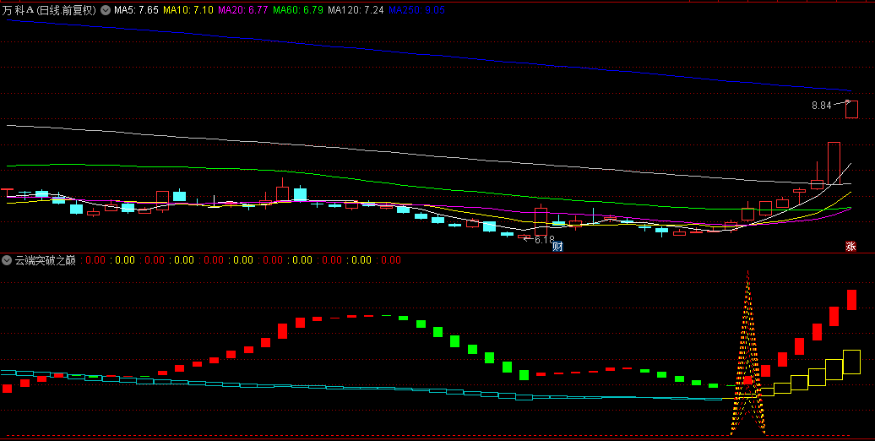Screen dimensions: 875x441
Task: Click the yellow-red spike signal in indicator panel
Action: (747, 353)
